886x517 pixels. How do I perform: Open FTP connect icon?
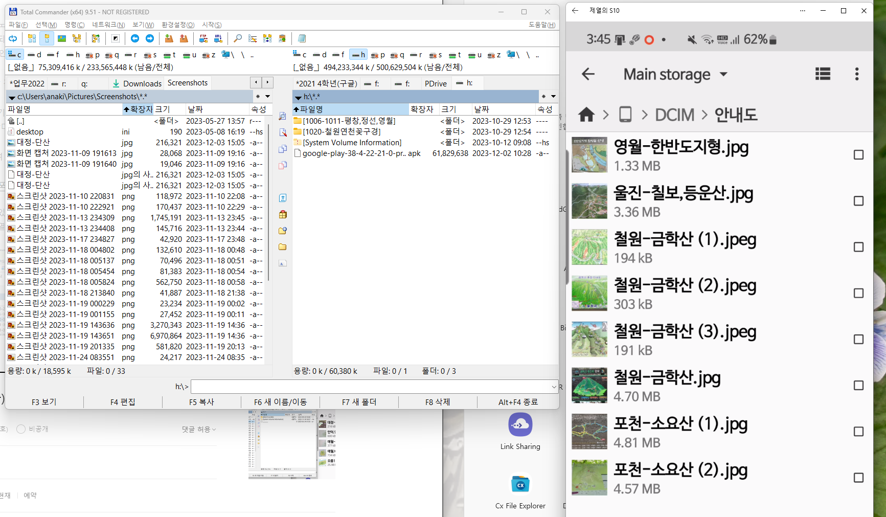coord(203,38)
